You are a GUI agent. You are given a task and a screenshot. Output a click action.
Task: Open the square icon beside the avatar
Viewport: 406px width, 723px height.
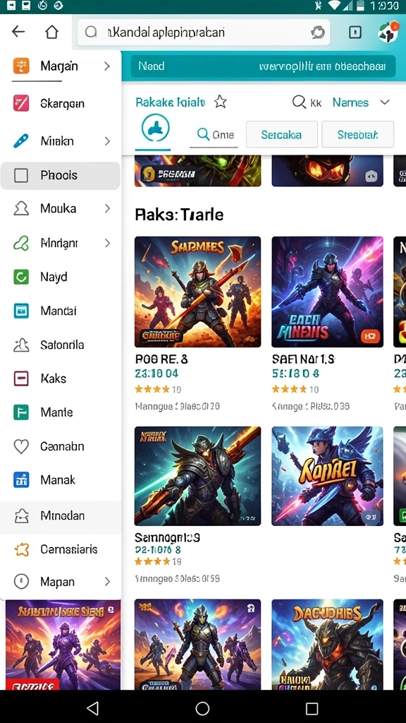click(x=355, y=32)
